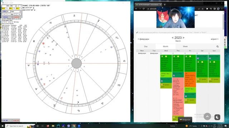Click the Moon symbol near the chart bottom
229x128 pixels.
point(78,102)
